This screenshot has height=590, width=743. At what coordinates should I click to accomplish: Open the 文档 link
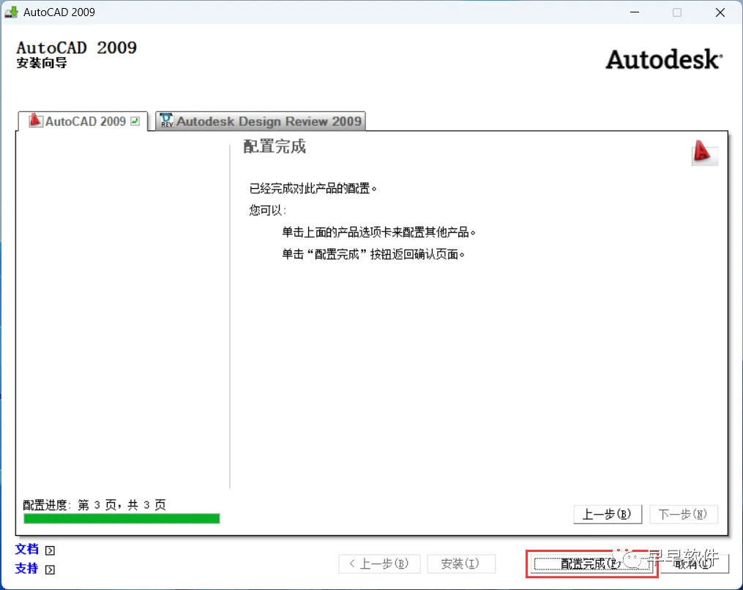[x=26, y=549]
